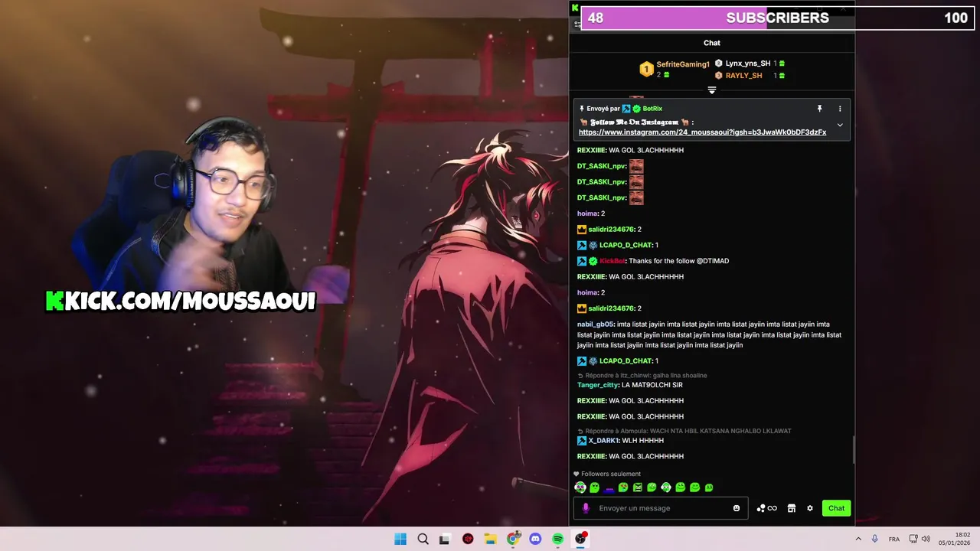Open chat settings gear icon
This screenshot has width=980, height=551.
(x=810, y=508)
